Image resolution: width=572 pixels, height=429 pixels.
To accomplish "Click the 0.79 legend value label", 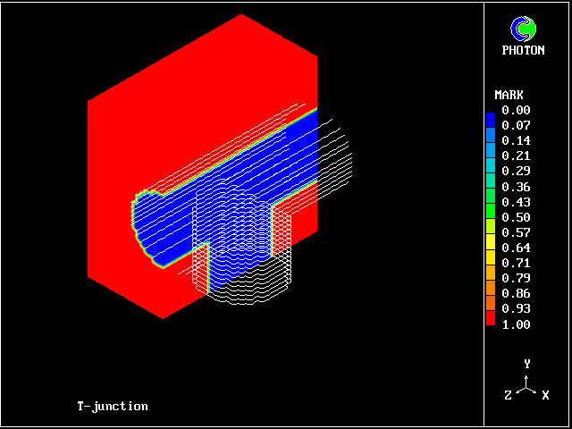I will [516, 278].
